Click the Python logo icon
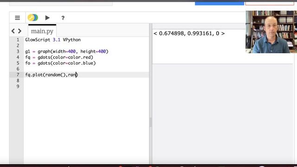Viewport: 297px width, 167px height. point(33,18)
